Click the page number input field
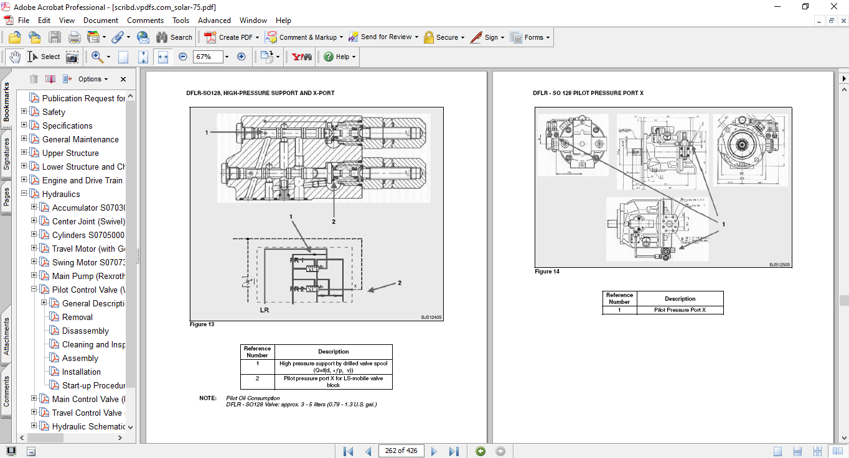Screen dimensions: 849x458 click(x=401, y=451)
